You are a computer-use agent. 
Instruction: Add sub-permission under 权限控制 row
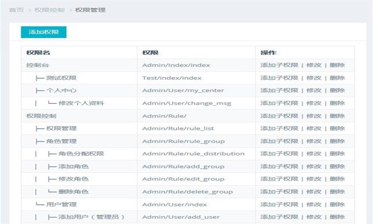pyautogui.click(x=279, y=116)
